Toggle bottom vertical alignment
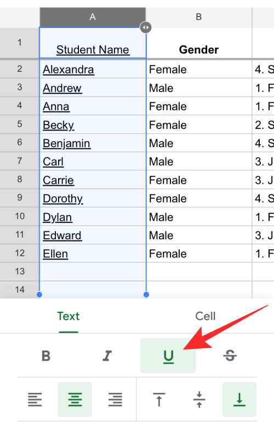Screen dimensions: 274x422 click(239, 399)
